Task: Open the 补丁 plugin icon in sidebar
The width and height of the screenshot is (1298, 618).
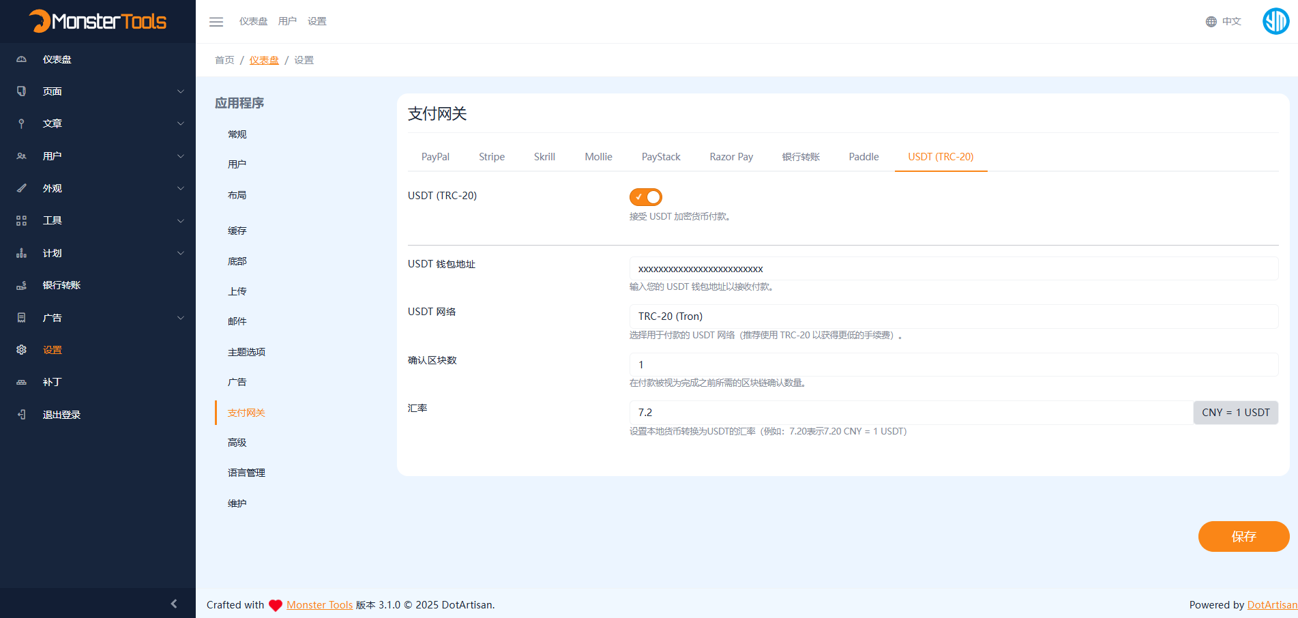Action: pyautogui.click(x=20, y=381)
